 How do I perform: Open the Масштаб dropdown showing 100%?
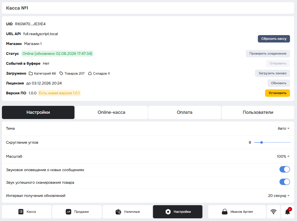tap(283, 156)
